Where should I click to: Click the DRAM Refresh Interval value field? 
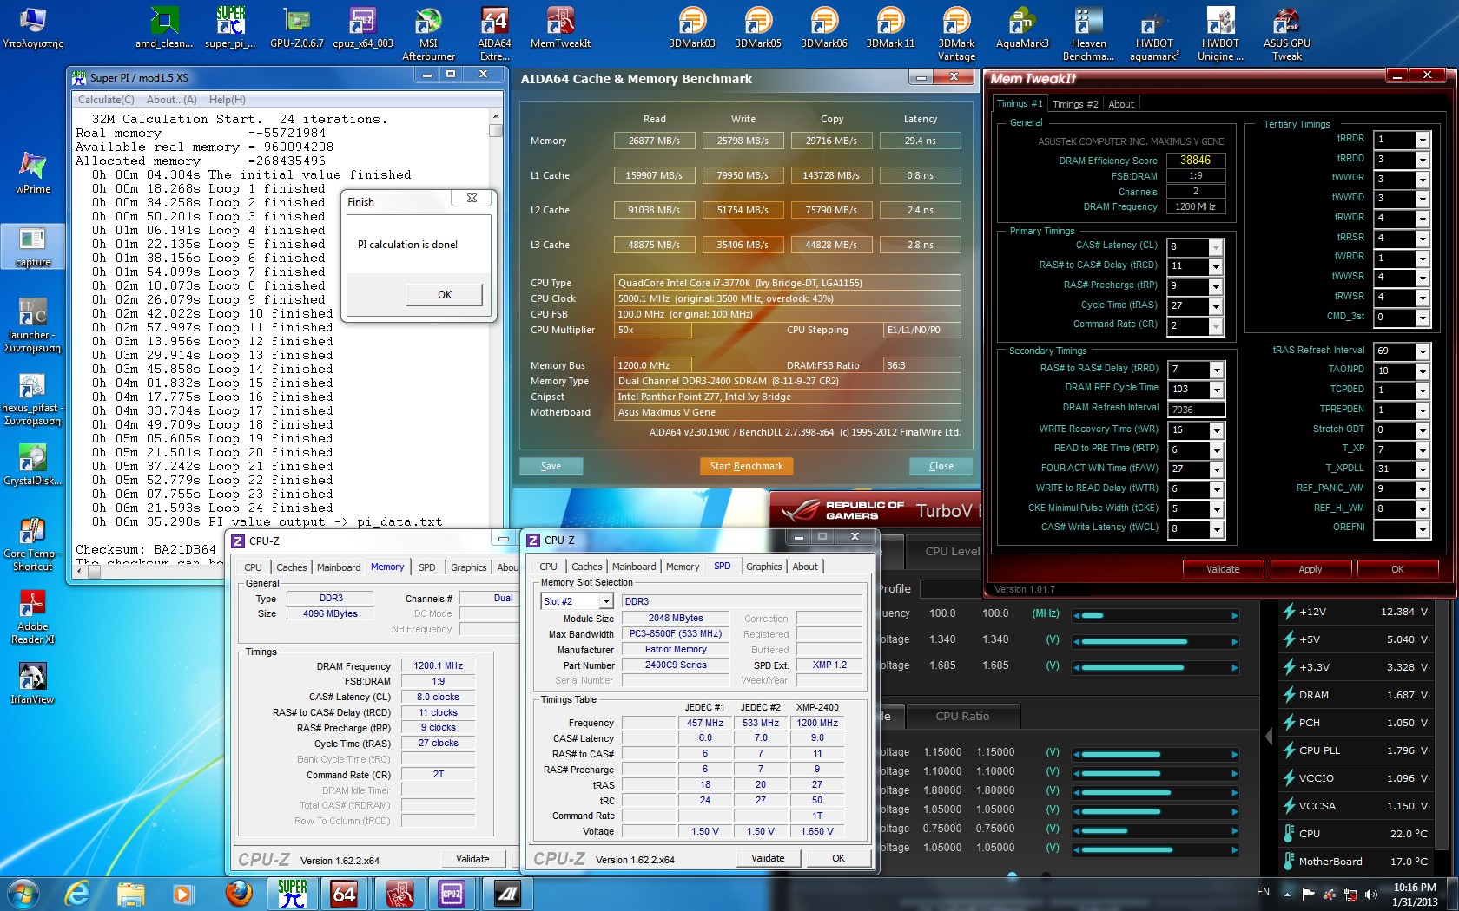pyautogui.click(x=1196, y=410)
